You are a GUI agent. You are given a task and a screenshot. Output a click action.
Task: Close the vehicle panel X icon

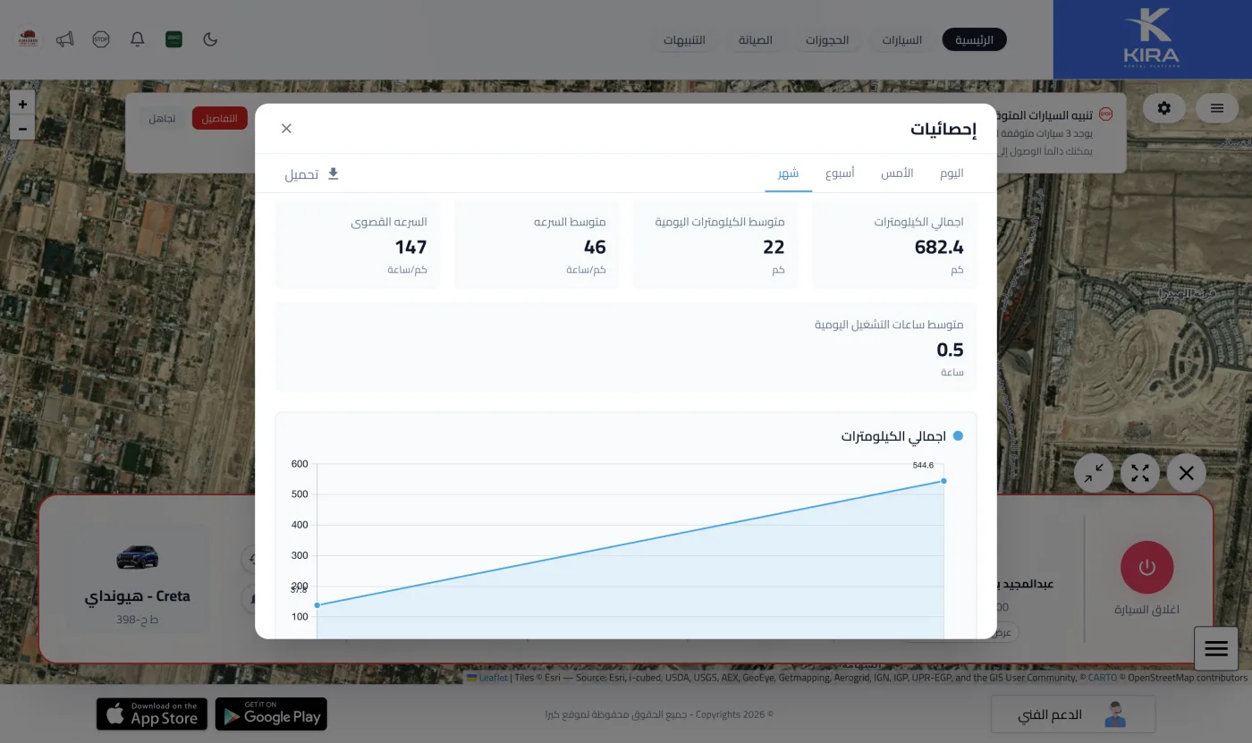click(1187, 474)
